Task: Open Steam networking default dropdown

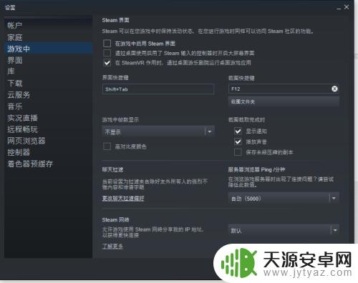Action: [x=284, y=230]
